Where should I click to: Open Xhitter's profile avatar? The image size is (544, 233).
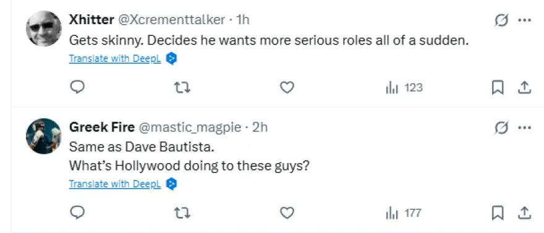click(x=44, y=28)
